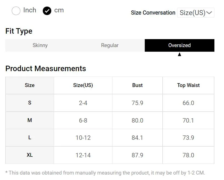Click the Bust column header
The image size is (224, 180).
tap(137, 85)
